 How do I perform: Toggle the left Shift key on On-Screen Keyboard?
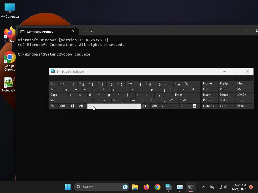click(61, 100)
